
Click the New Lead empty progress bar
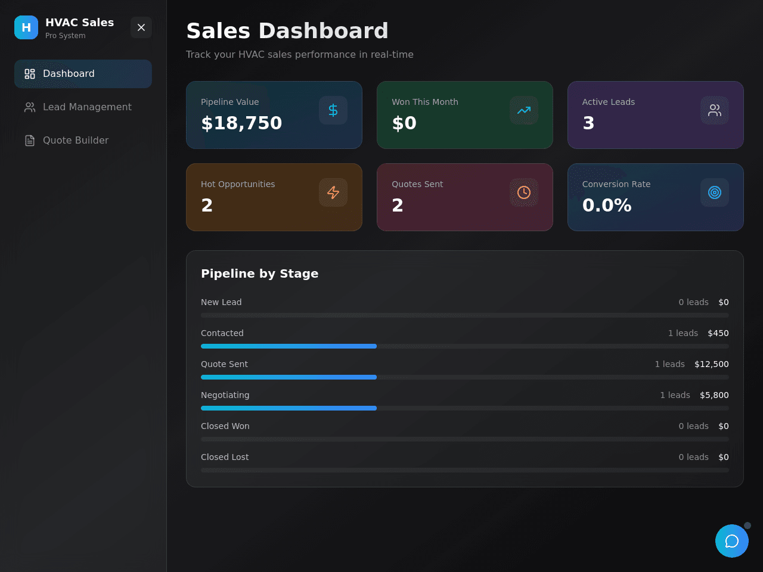465,315
